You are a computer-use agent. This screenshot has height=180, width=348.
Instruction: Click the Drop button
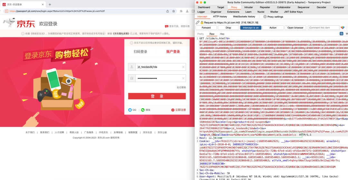(228, 28)
